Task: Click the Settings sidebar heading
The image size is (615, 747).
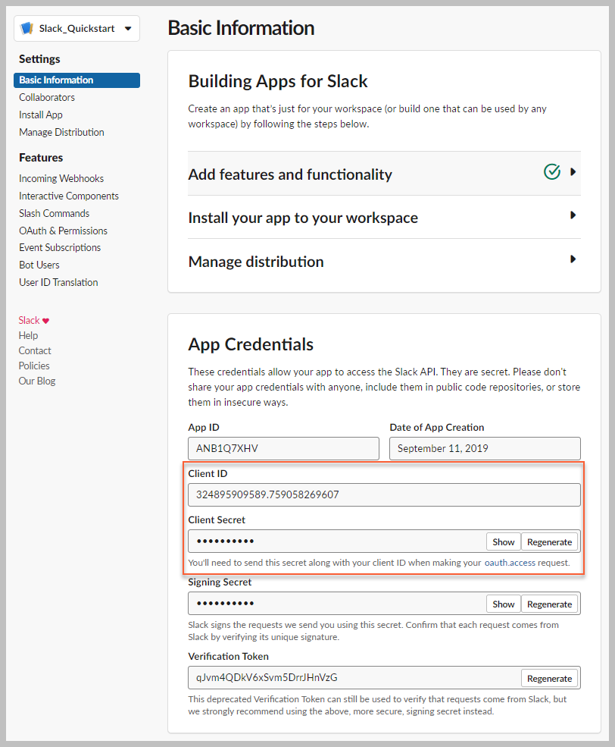Action: (39, 59)
